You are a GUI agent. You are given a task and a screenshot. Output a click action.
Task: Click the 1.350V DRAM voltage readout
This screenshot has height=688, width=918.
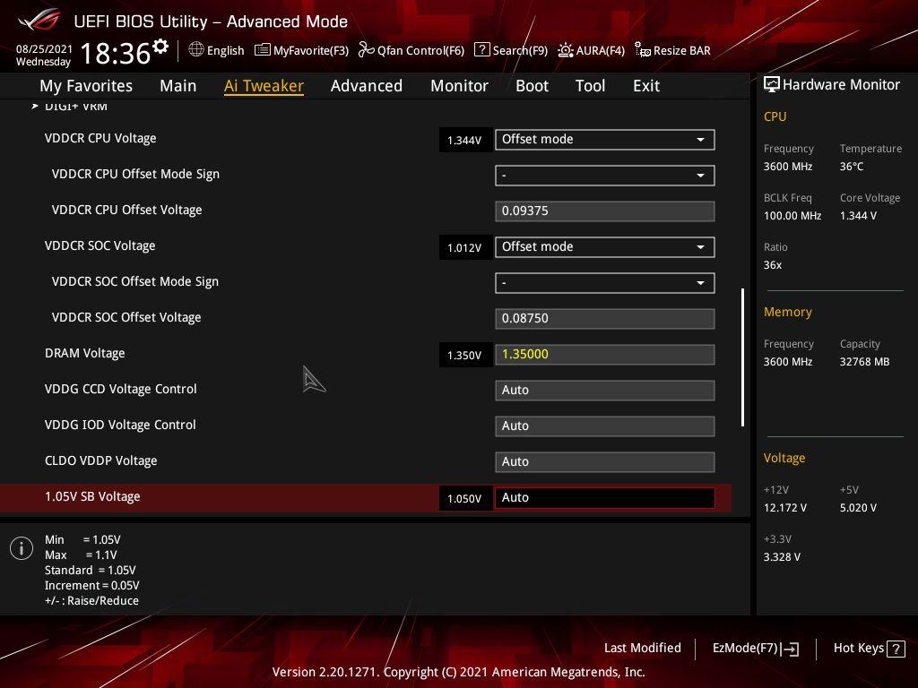pos(465,356)
